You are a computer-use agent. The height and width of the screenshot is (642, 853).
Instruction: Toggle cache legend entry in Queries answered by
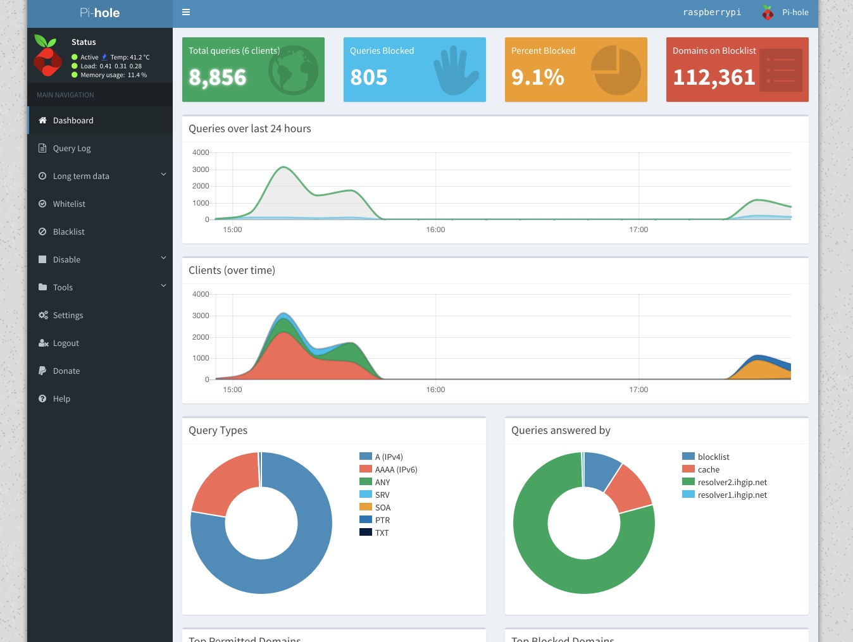coord(708,469)
